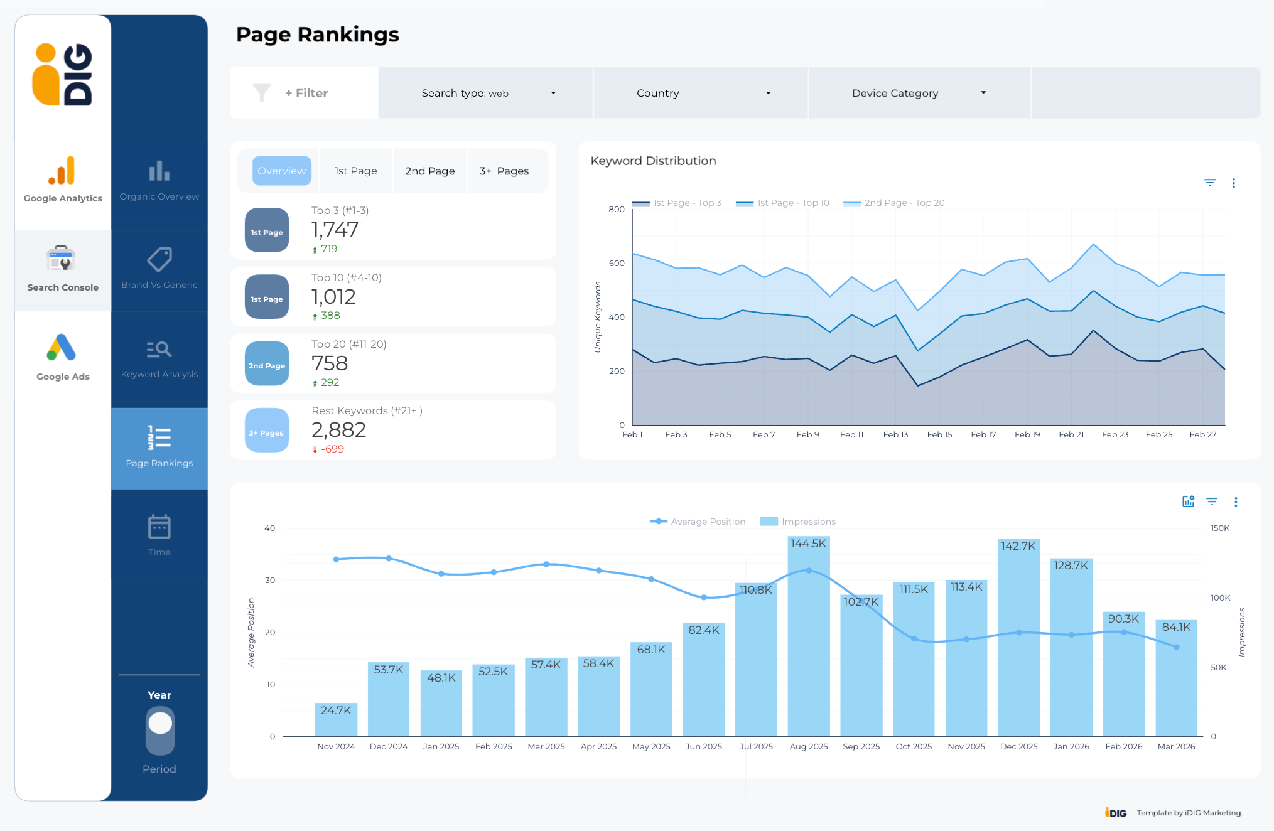Select the Search Console icon

coord(62,259)
